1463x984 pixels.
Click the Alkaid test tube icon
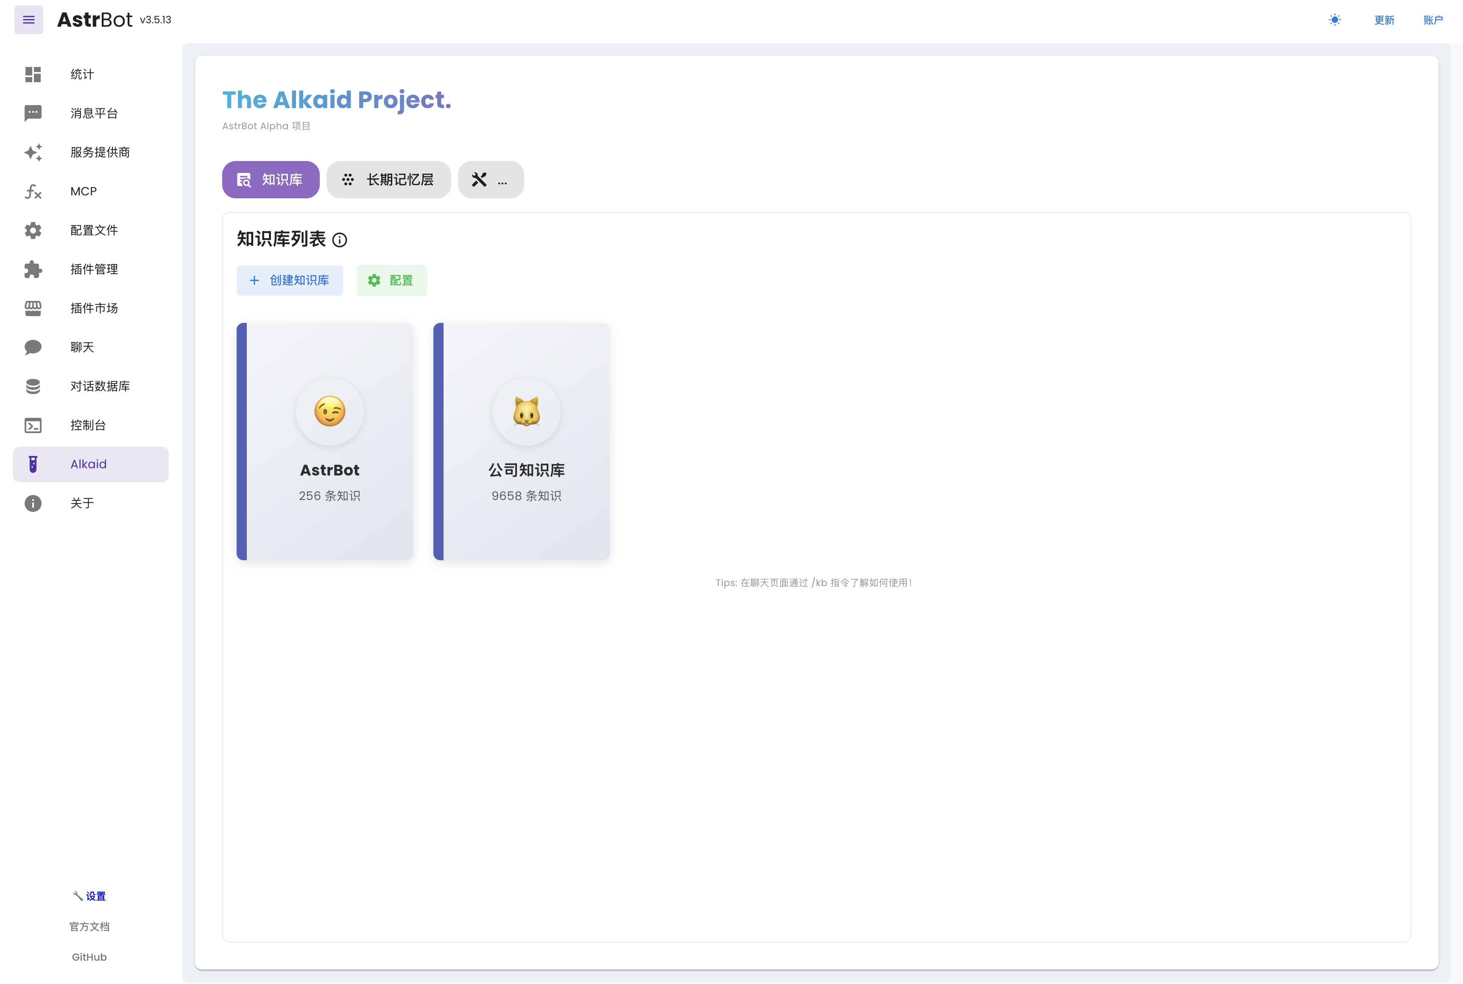pos(33,464)
